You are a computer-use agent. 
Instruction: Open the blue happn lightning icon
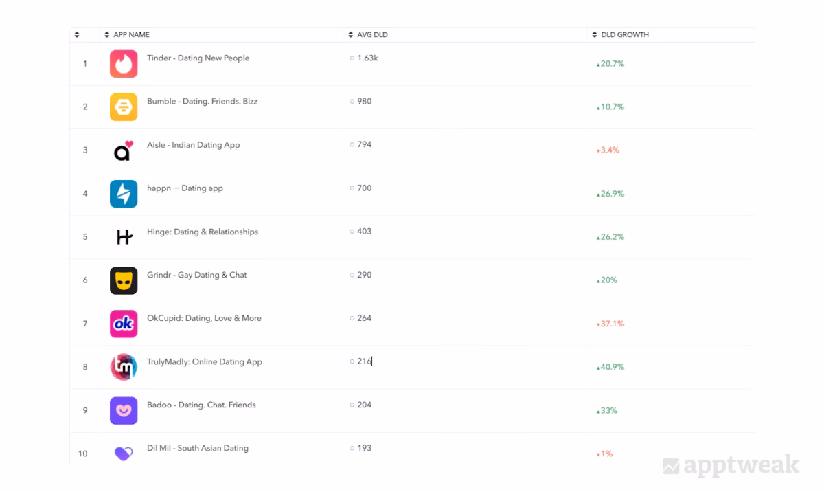click(x=124, y=194)
